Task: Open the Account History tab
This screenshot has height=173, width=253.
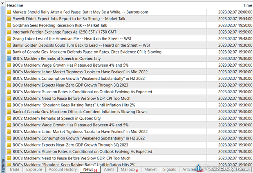Action: point(63,169)
